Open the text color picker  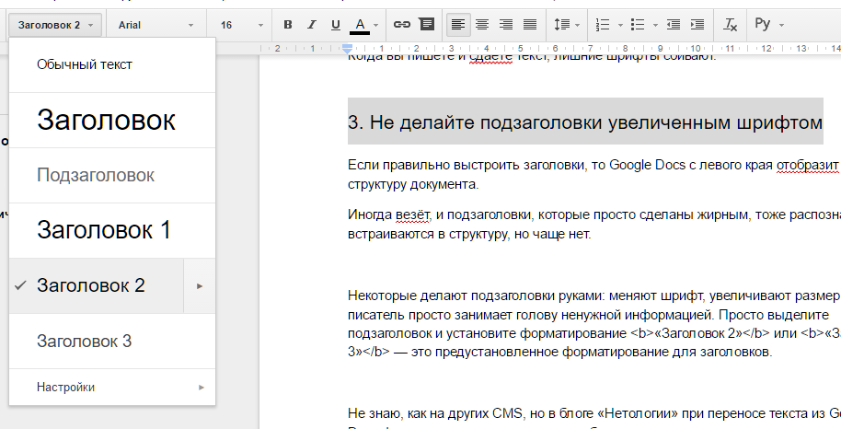tap(360, 24)
